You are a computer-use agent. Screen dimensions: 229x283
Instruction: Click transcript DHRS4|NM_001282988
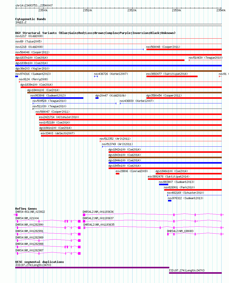(29, 244)
